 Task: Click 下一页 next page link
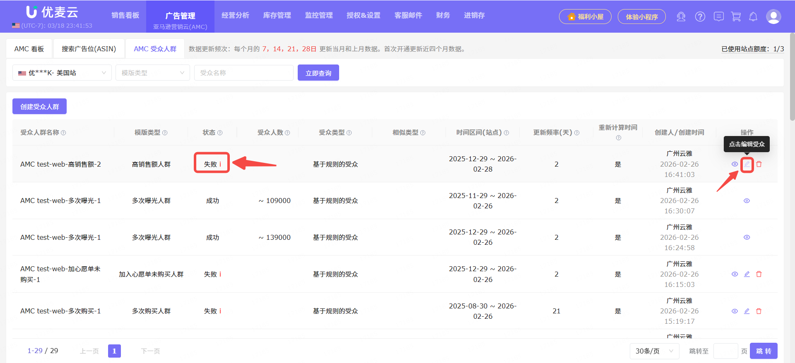coord(150,351)
